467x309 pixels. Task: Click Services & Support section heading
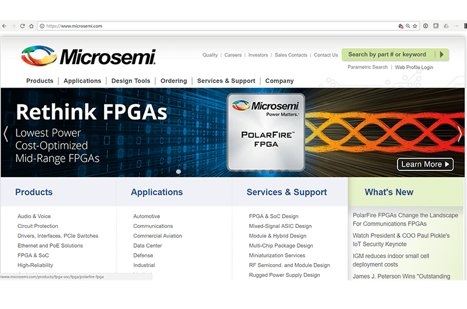[287, 192]
